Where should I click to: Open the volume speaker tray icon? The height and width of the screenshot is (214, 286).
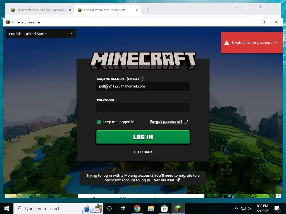pyautogui.click(x=250, y=208)
